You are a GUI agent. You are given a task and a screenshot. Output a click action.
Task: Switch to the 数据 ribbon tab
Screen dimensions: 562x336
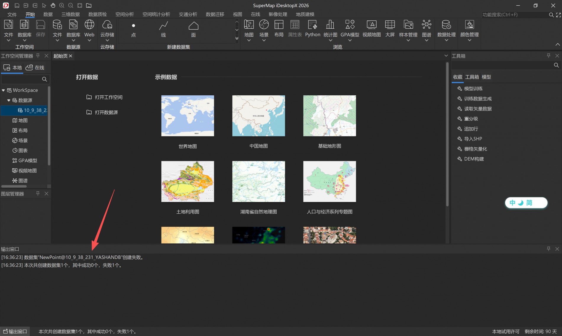[x=48, y=14]
